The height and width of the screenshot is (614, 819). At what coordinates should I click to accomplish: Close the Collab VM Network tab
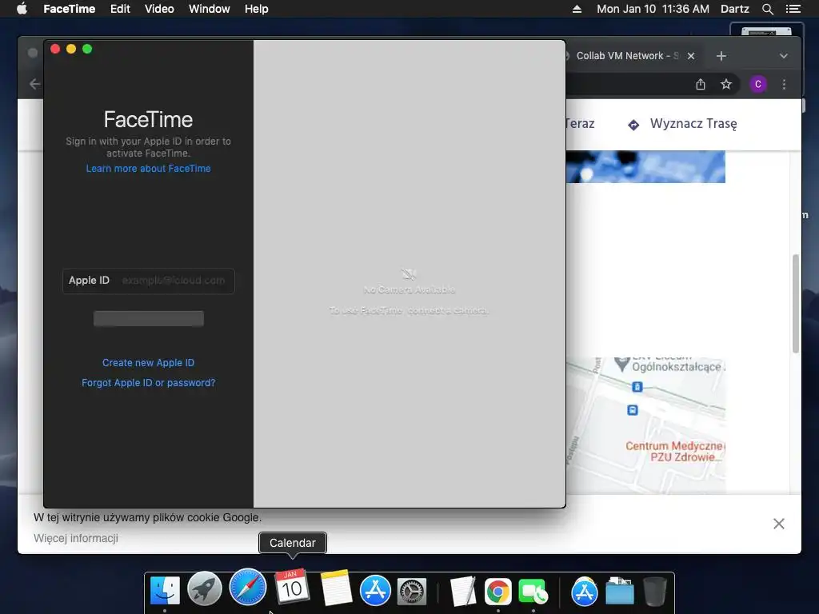[691, 56]
